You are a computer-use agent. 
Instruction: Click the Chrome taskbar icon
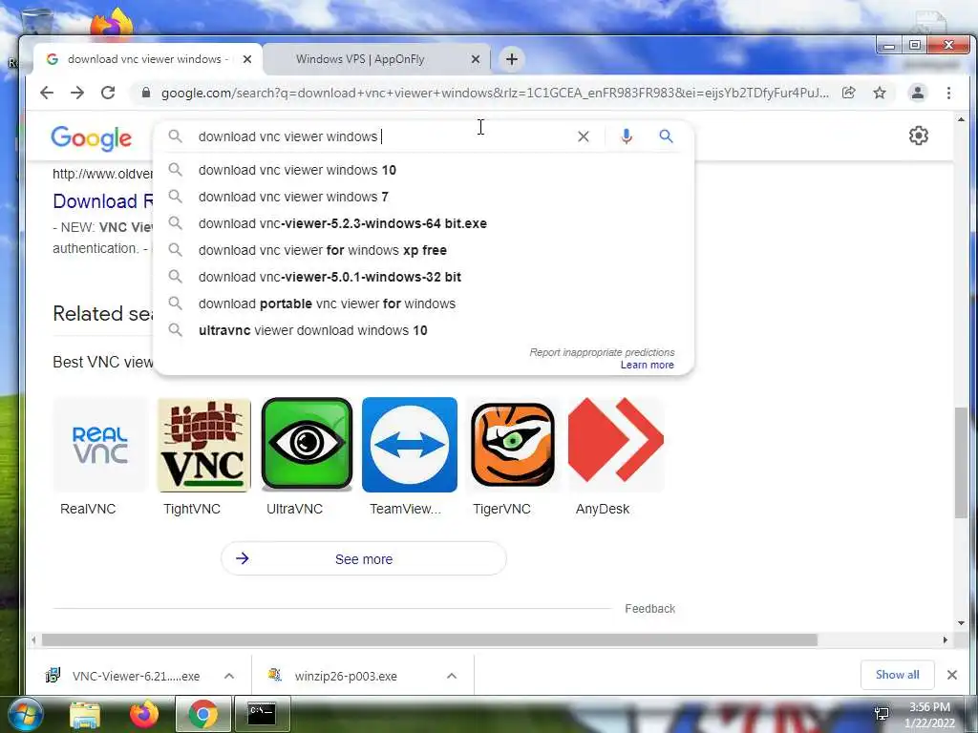click(202, 714)
